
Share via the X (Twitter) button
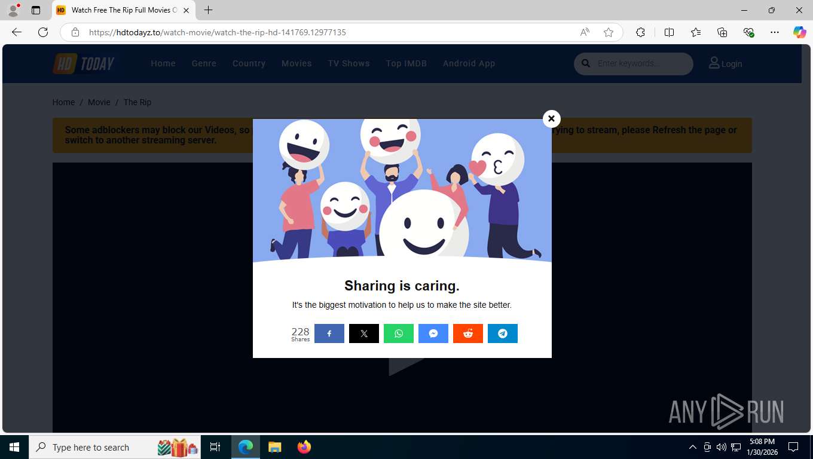pos(364,333)
